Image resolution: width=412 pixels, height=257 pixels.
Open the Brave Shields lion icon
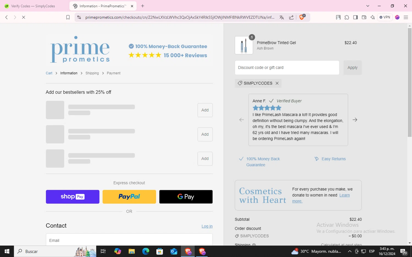click(302, 17)
